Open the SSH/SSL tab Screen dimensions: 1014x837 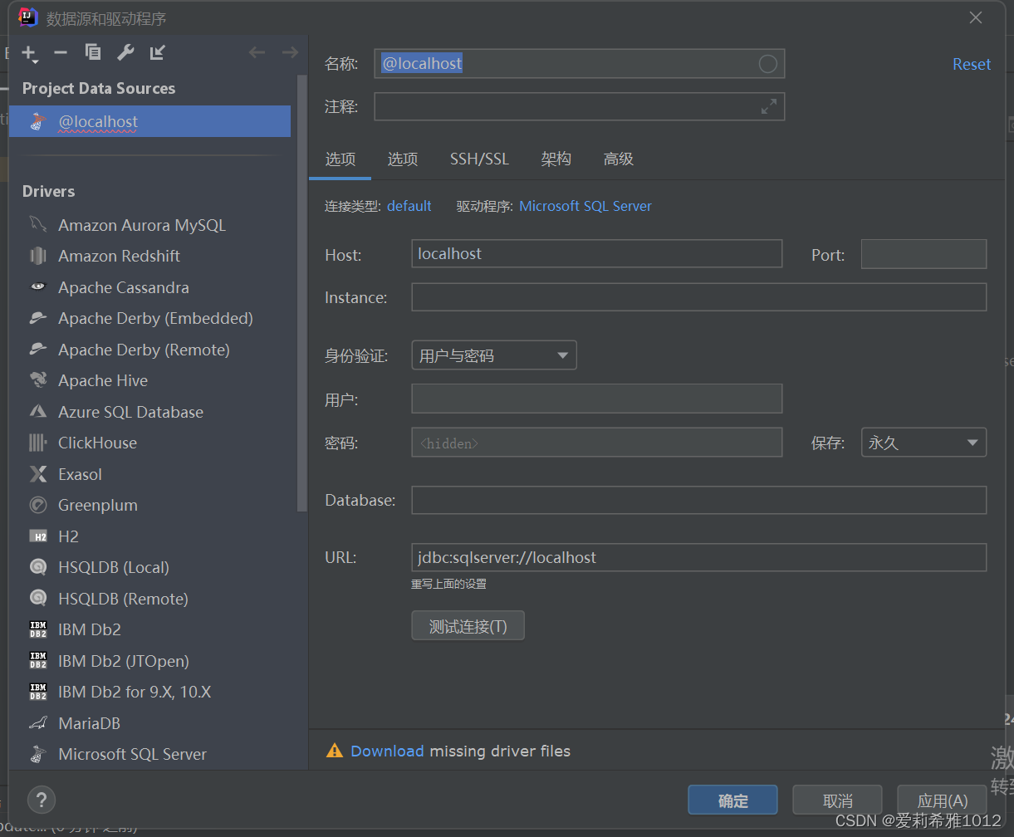coord(480,159)
